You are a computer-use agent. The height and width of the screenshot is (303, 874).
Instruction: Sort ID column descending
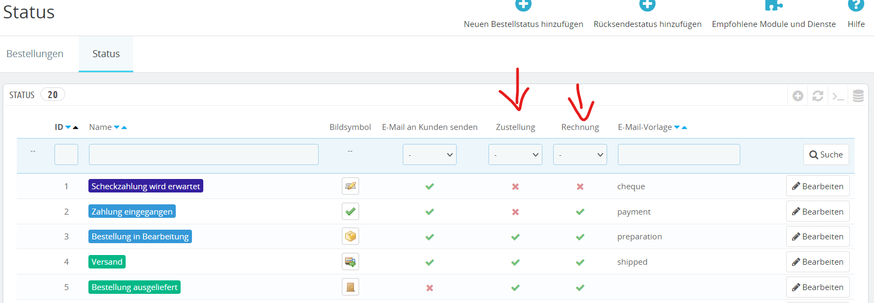coord(68,127)
